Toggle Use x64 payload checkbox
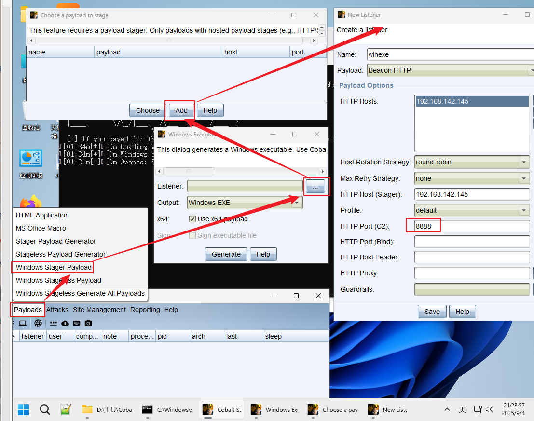 (x=192, y=219)
